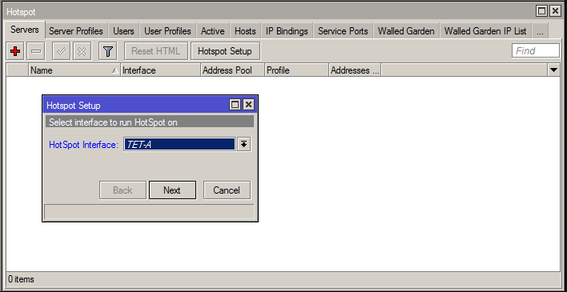Open the Service Ports tab
567x292 pixels.
343,31
